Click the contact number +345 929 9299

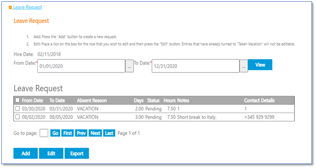[259, 117]
